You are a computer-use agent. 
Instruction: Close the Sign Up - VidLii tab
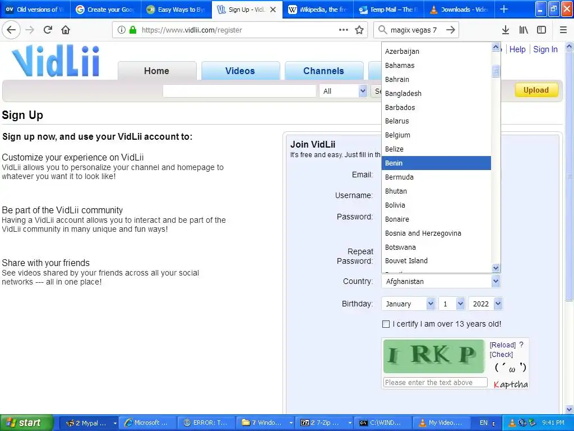[x=273, y=10]
